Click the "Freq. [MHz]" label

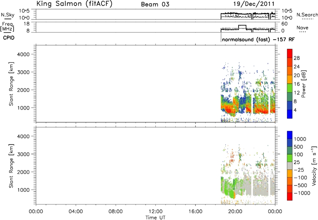(7, 27)
